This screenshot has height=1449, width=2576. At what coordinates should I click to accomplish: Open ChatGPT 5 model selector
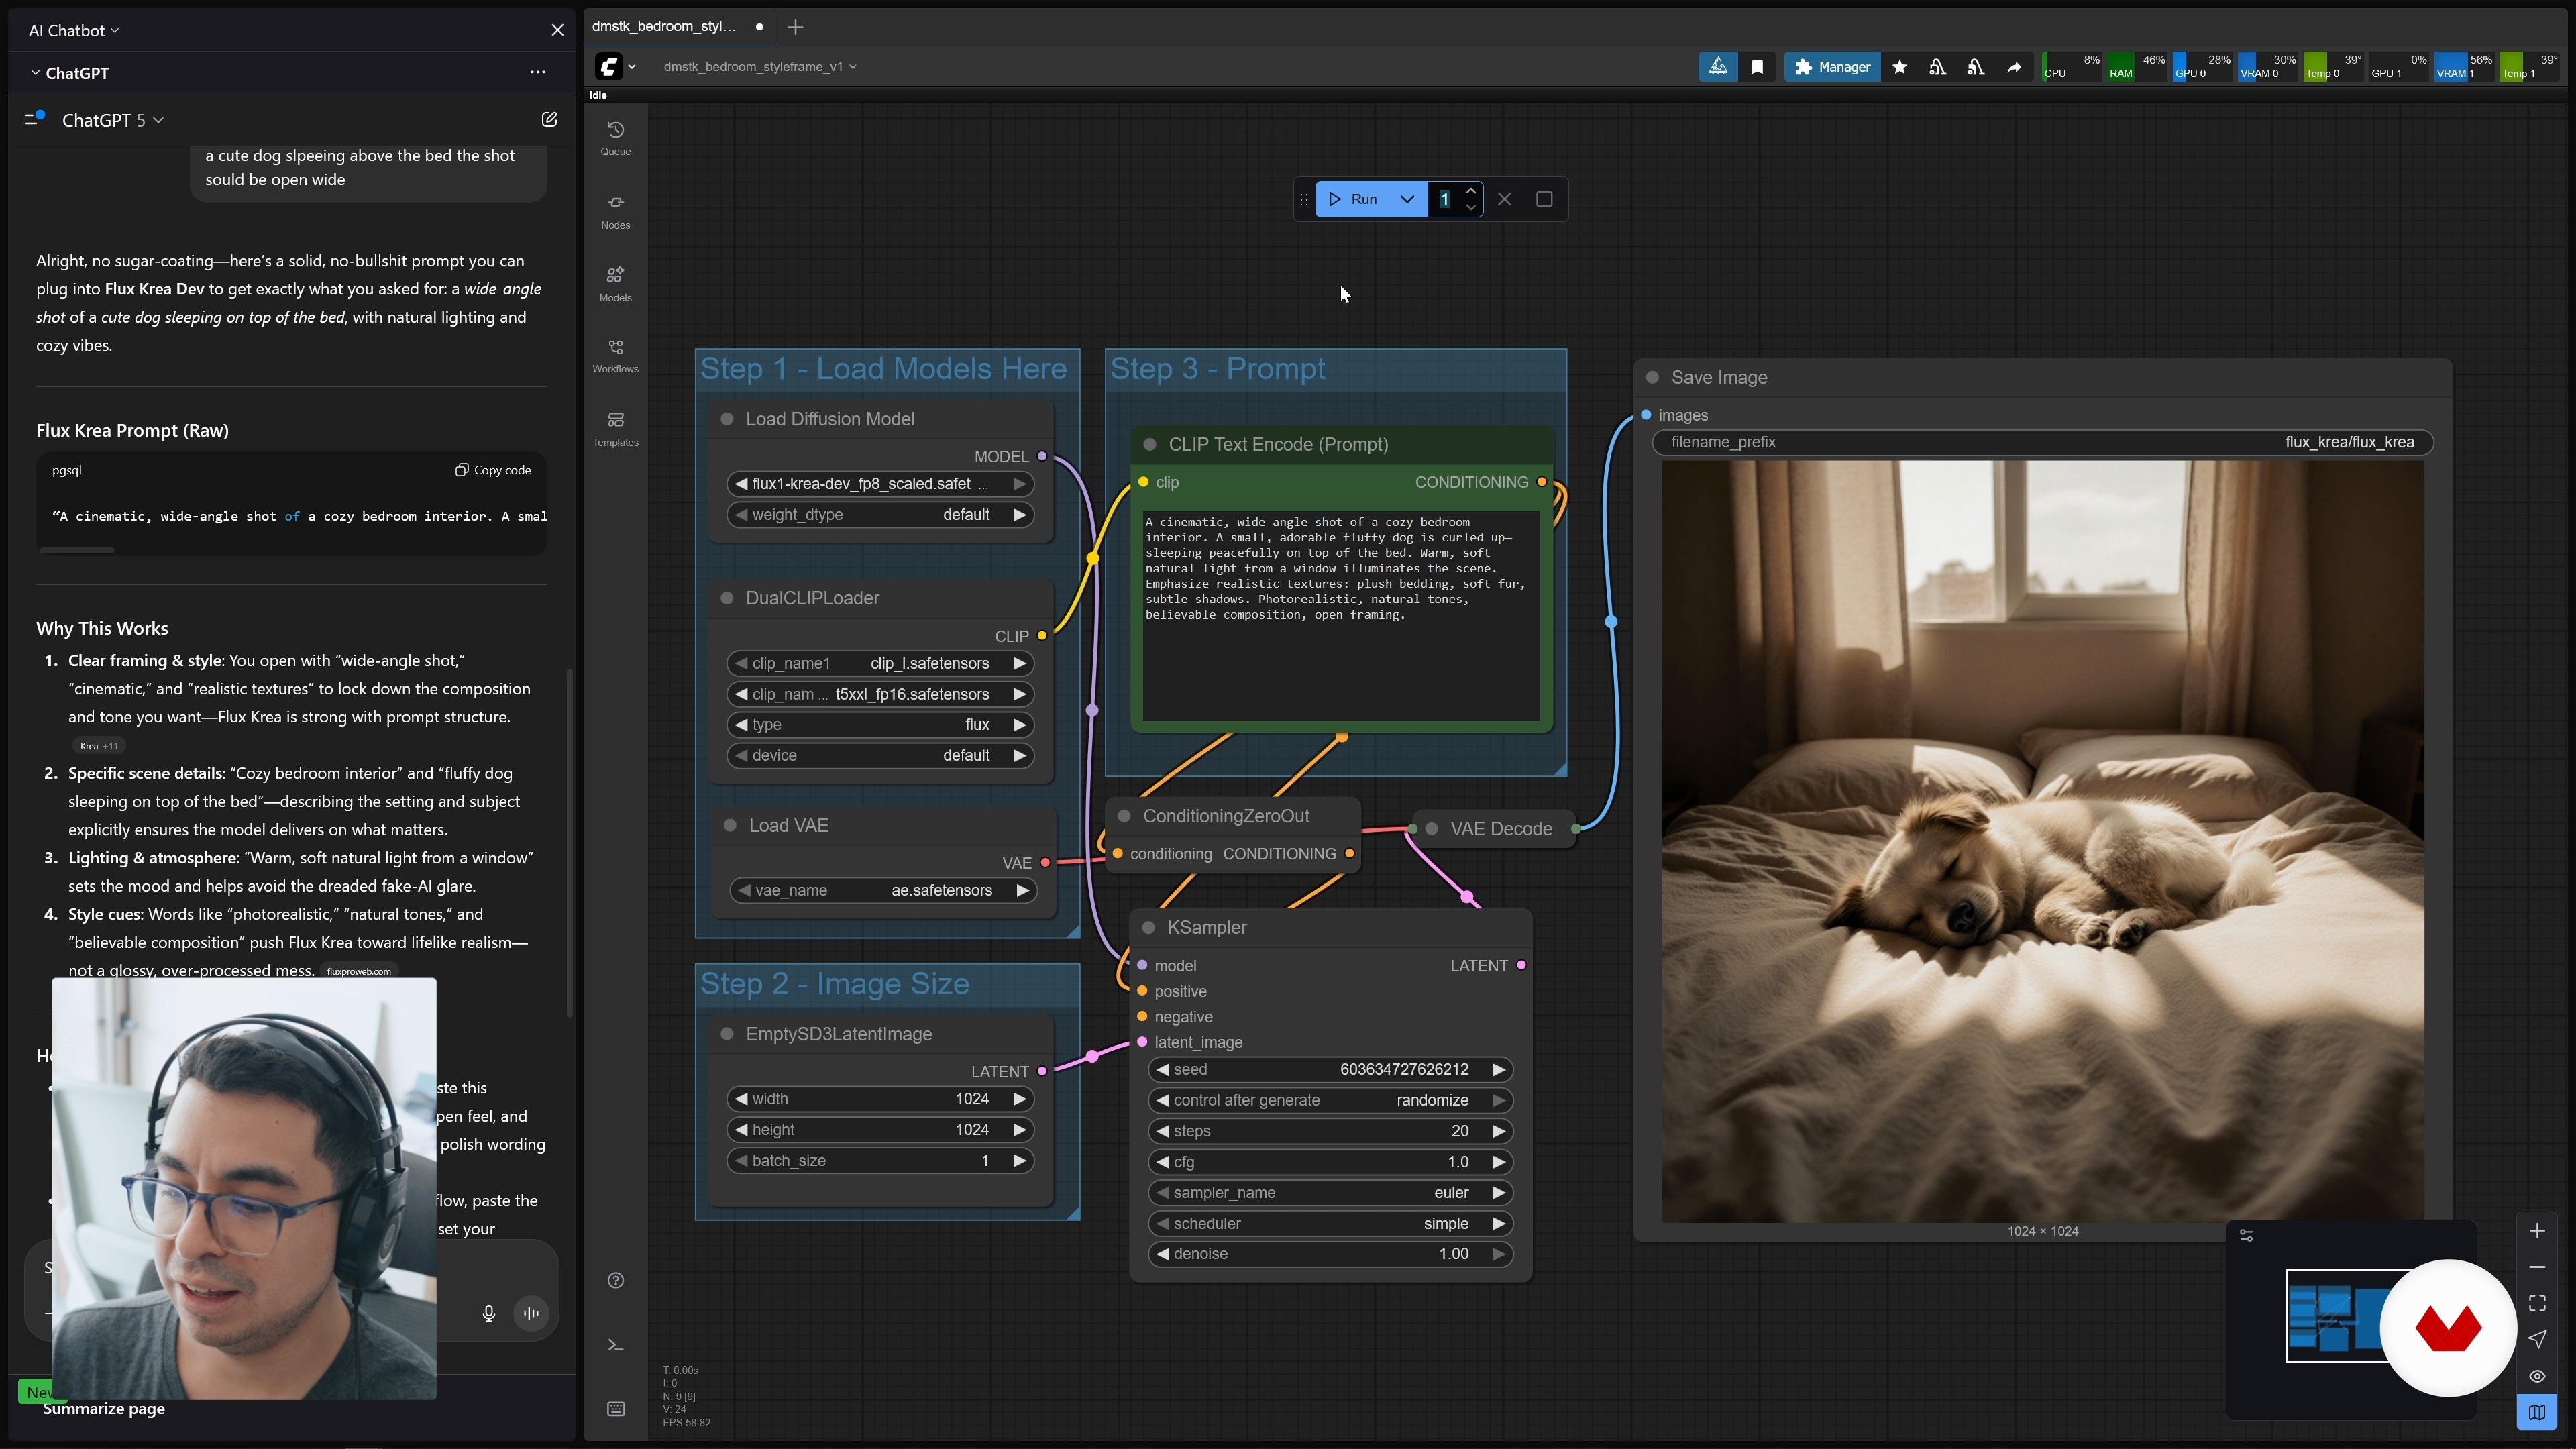point(112,120)
